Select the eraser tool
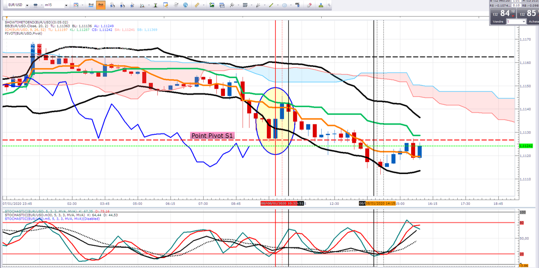The height and width of the screenshot is (268, 539). click(309, 5)
